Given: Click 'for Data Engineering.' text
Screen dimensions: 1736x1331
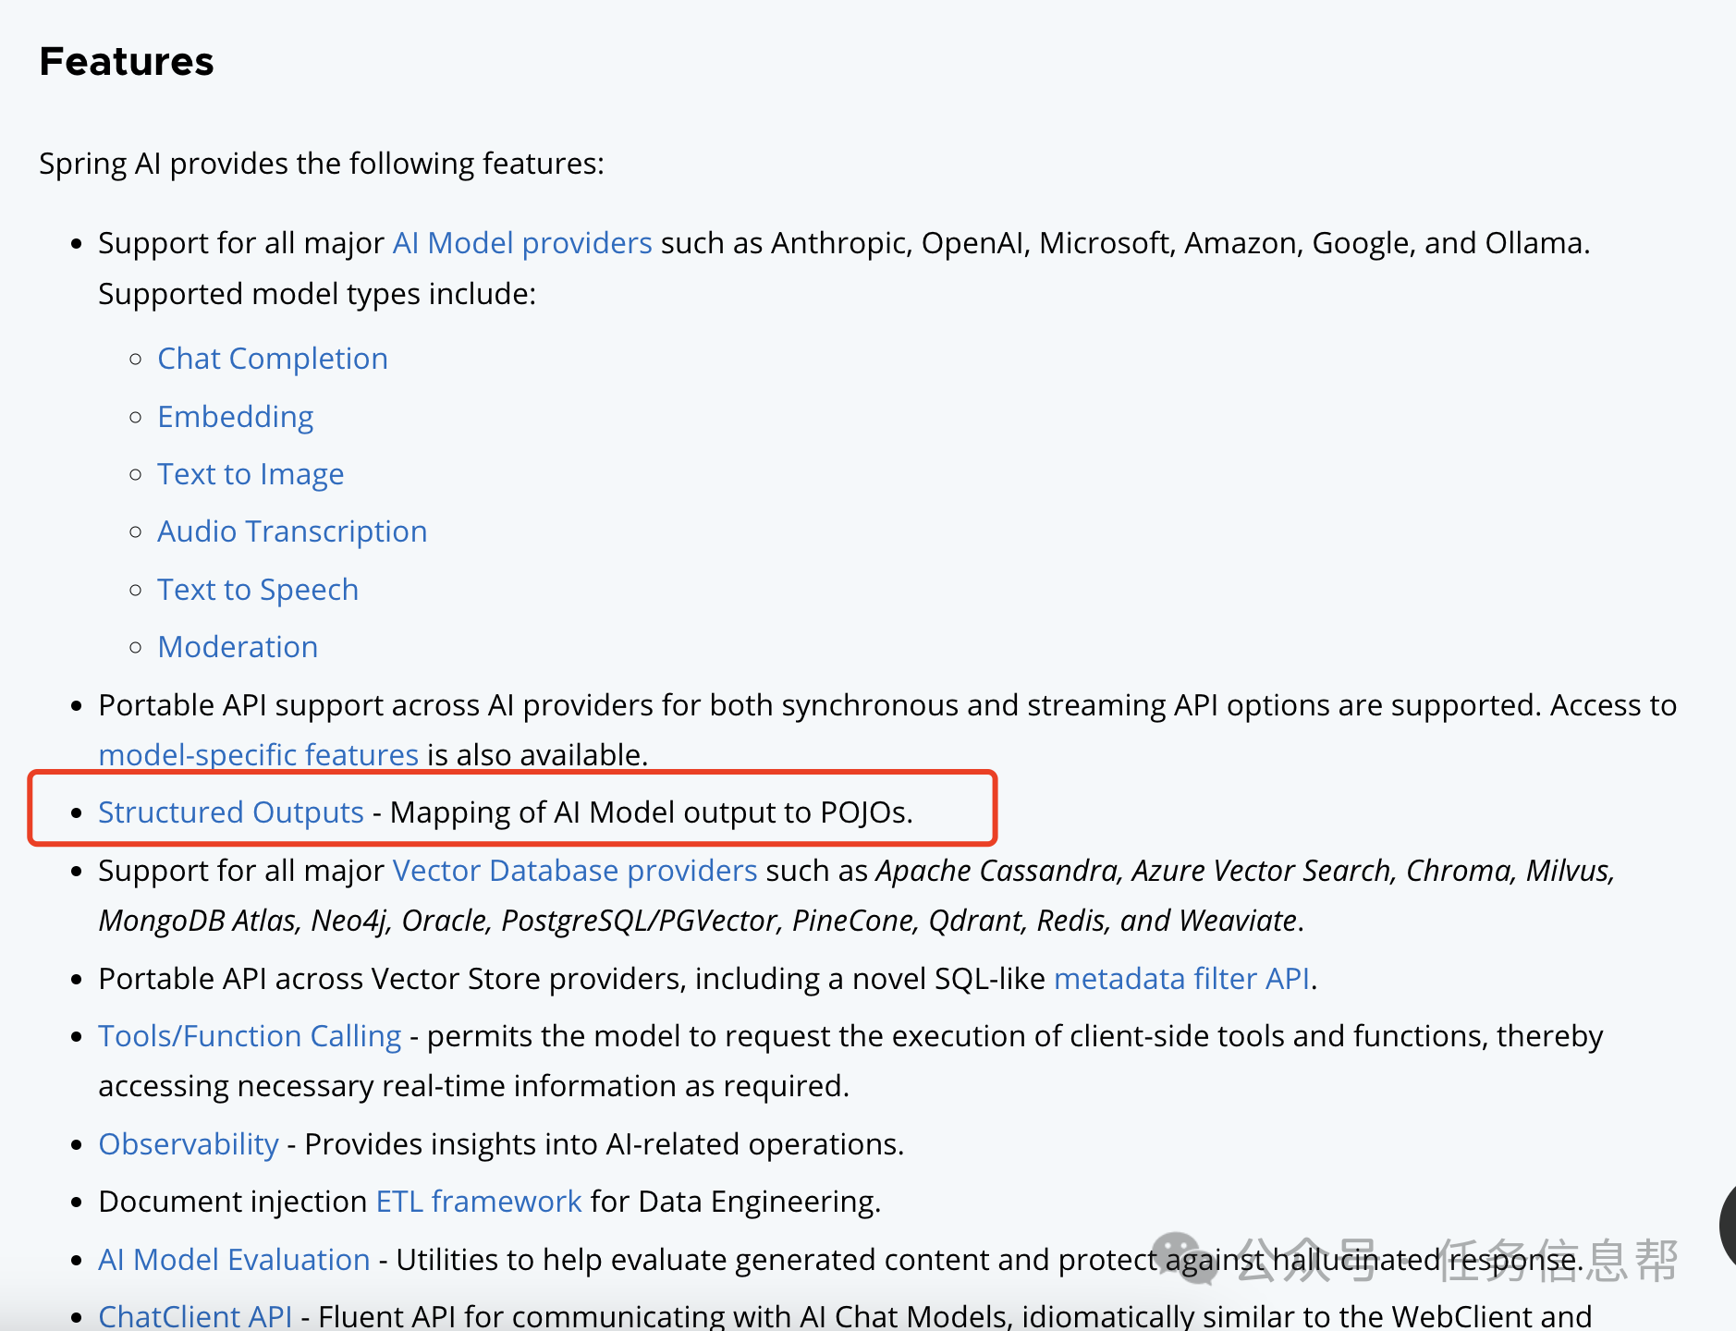Looking at the screenshot, I should (736, 1202).
